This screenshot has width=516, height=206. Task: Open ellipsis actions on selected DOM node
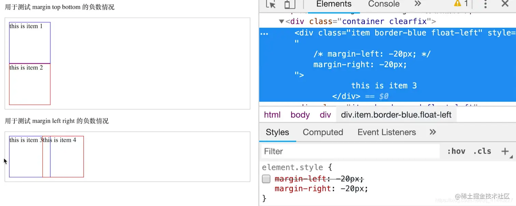point(264,33)
